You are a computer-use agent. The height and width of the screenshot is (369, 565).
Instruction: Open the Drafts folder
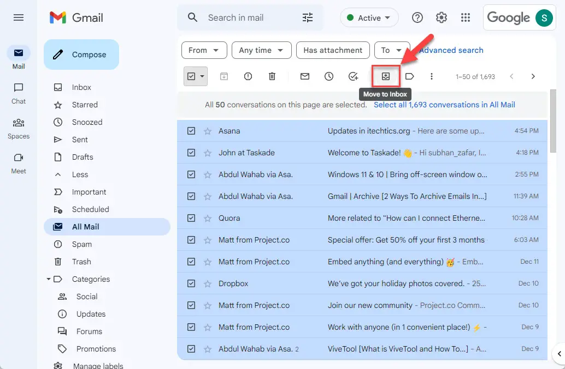click(x=107, y=157)
